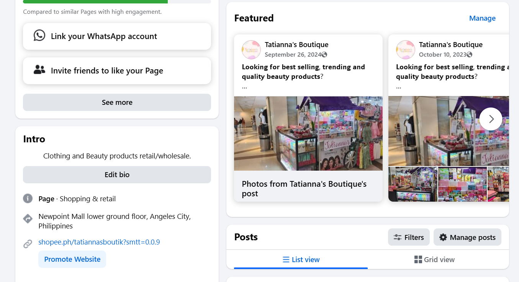Open the shopee.ph/tatiannasboutik link
519x282 pixels.
(x=99, y=242)
